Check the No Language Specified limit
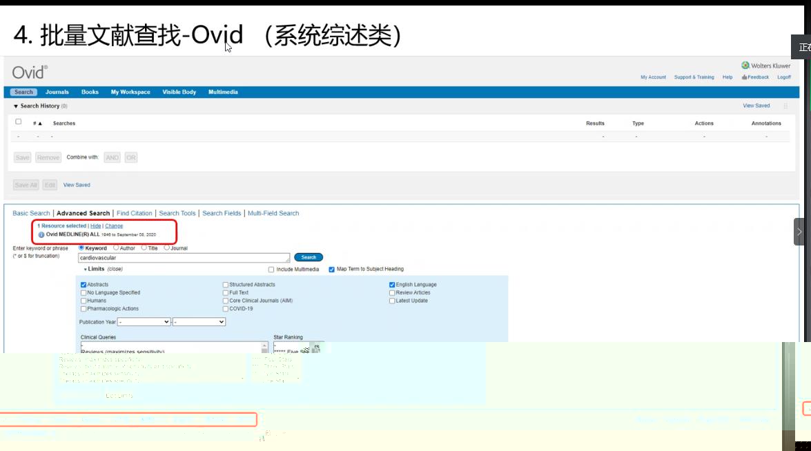The image size is (811, 451). click(84, 293)
